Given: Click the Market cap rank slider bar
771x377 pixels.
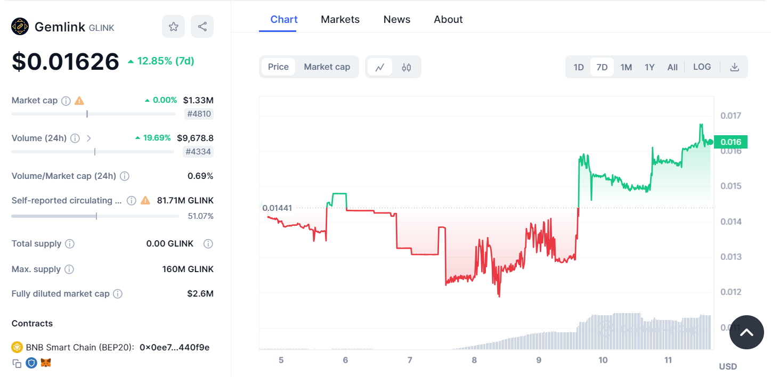Looking at the screenshot, I should (x=93, y=114).
